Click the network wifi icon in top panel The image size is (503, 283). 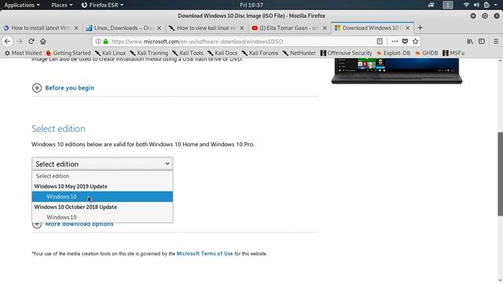466,5
